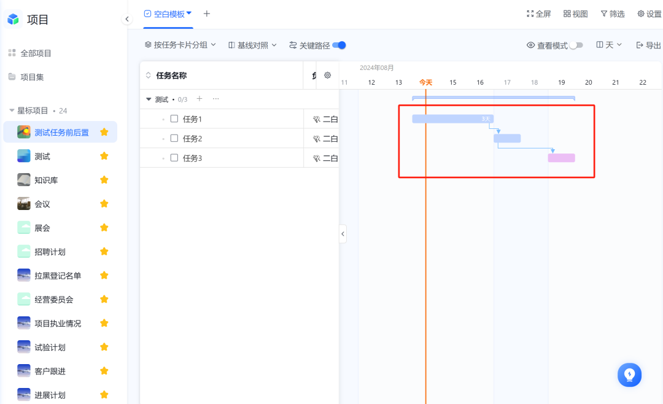Collapse the 测试 task group
This screenshot has height=404, width=663.
point(149,99)
